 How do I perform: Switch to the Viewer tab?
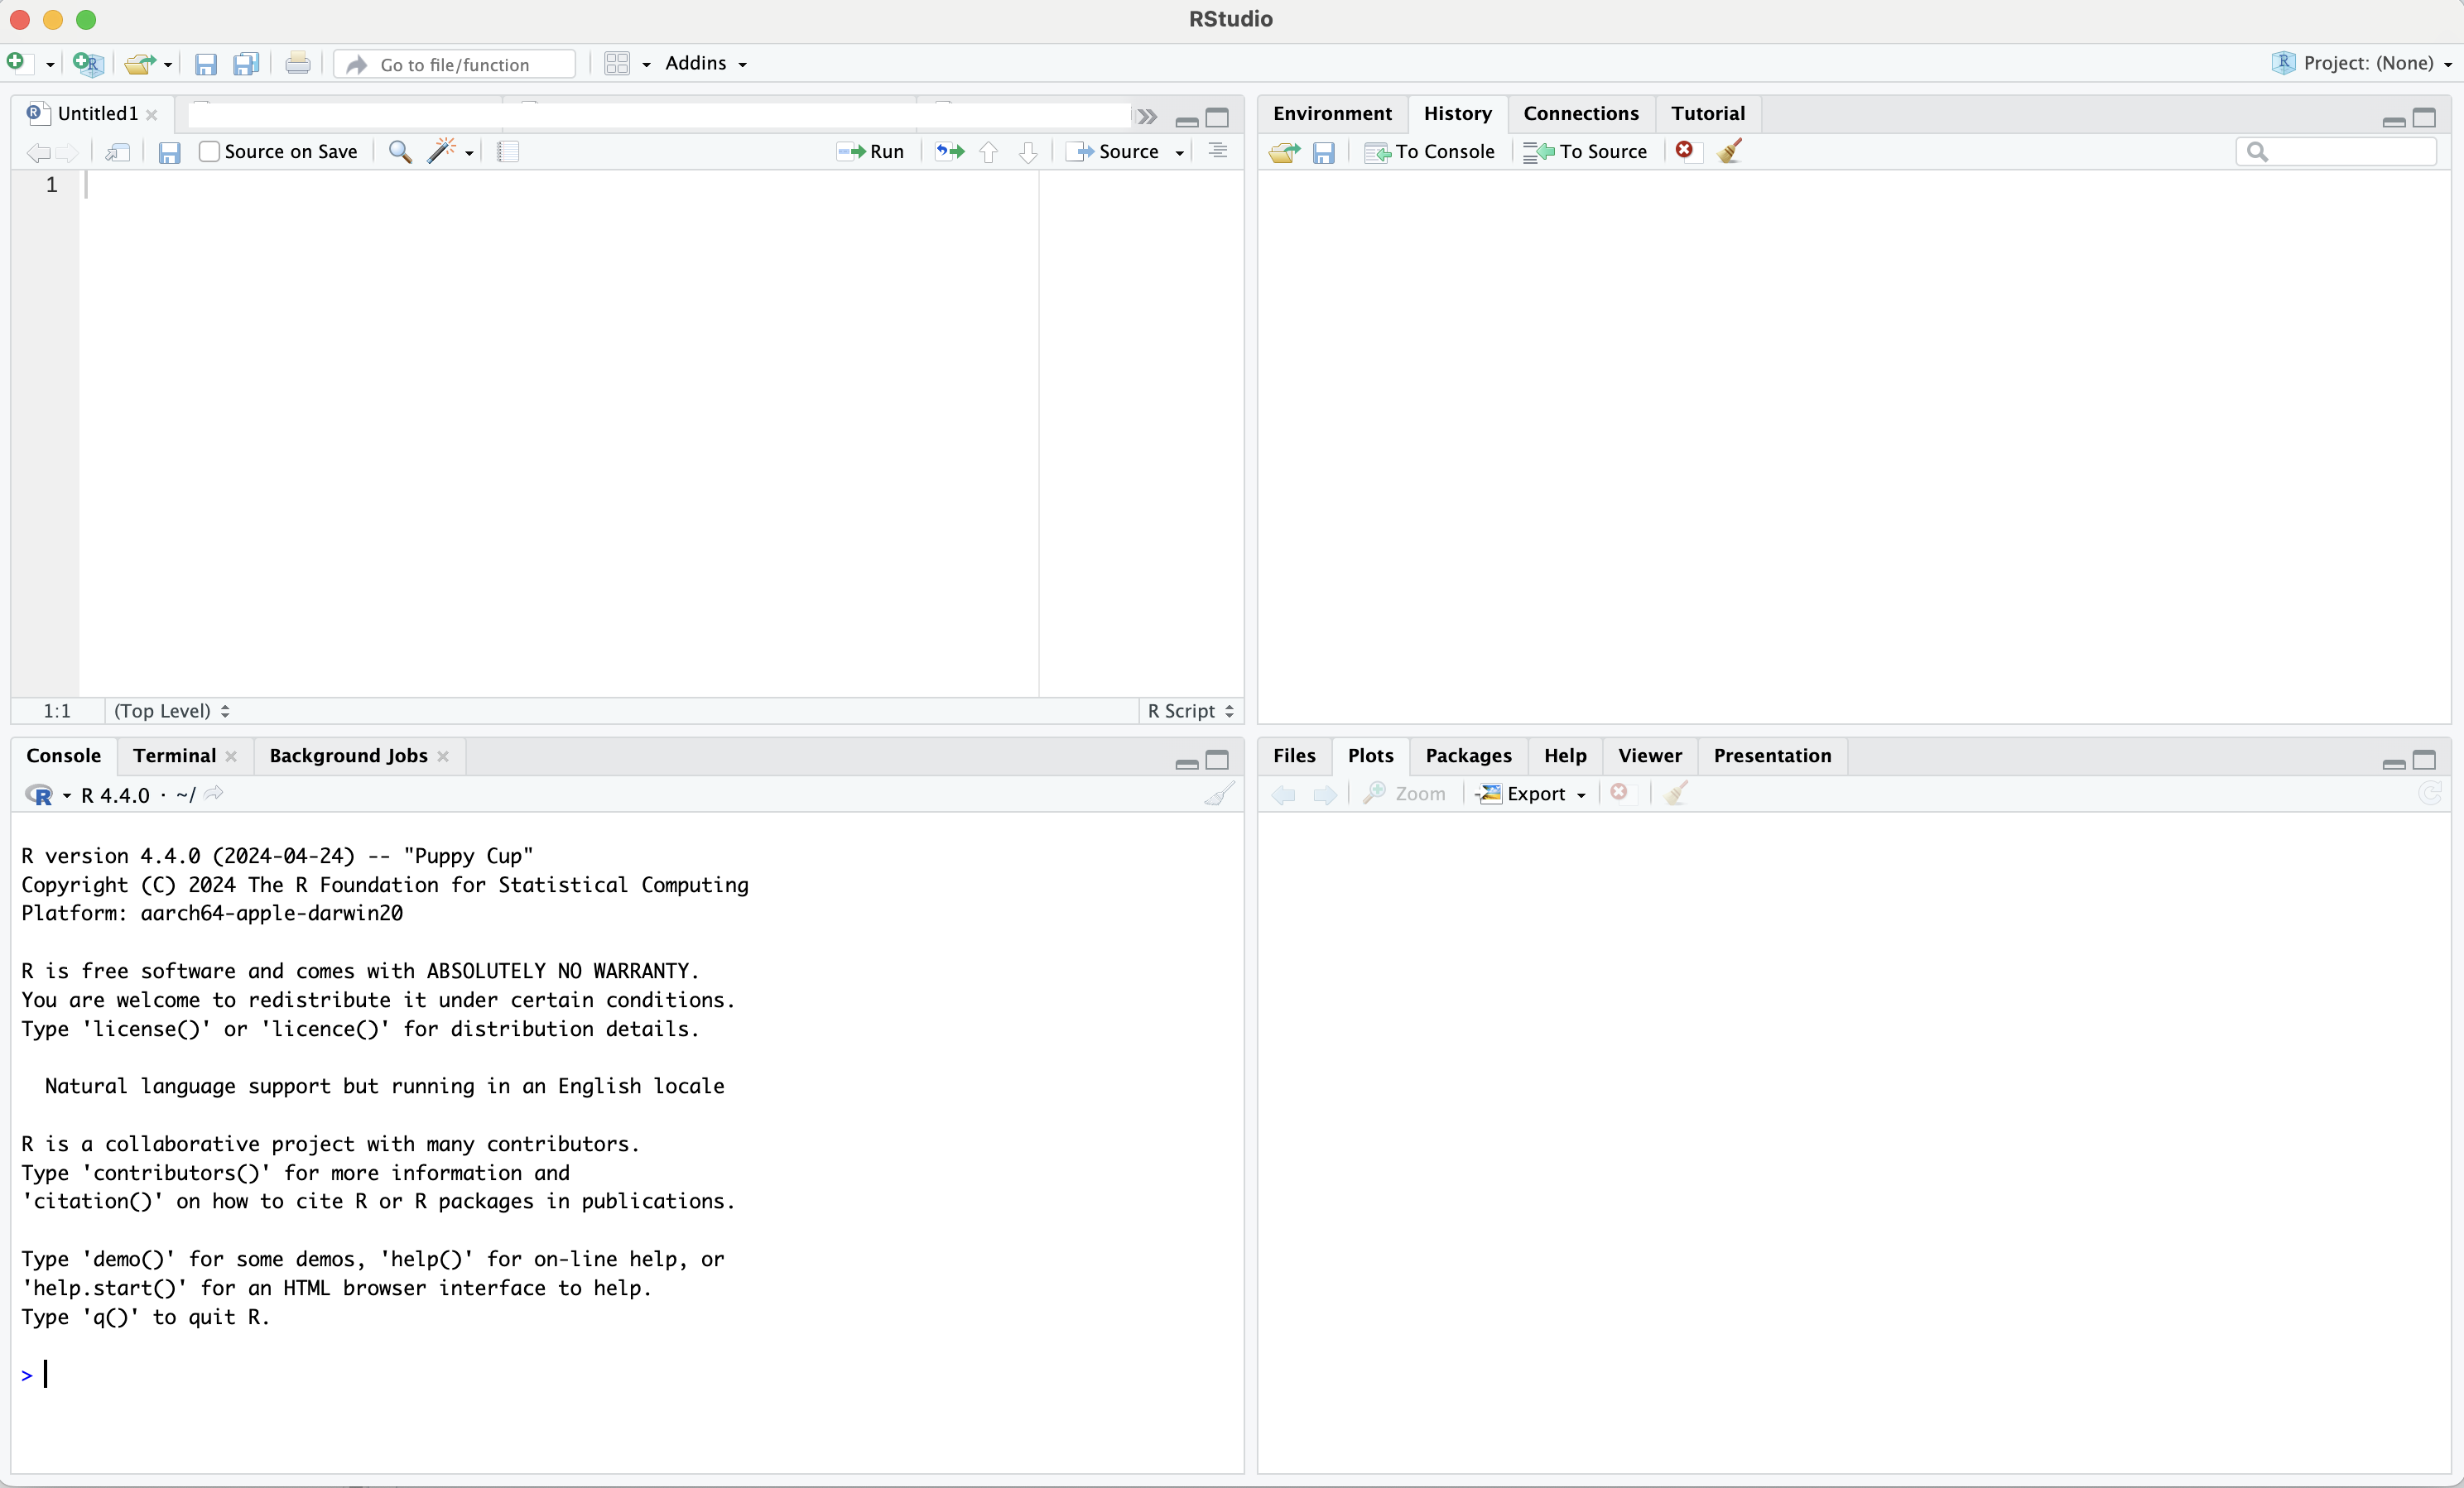1649,756
